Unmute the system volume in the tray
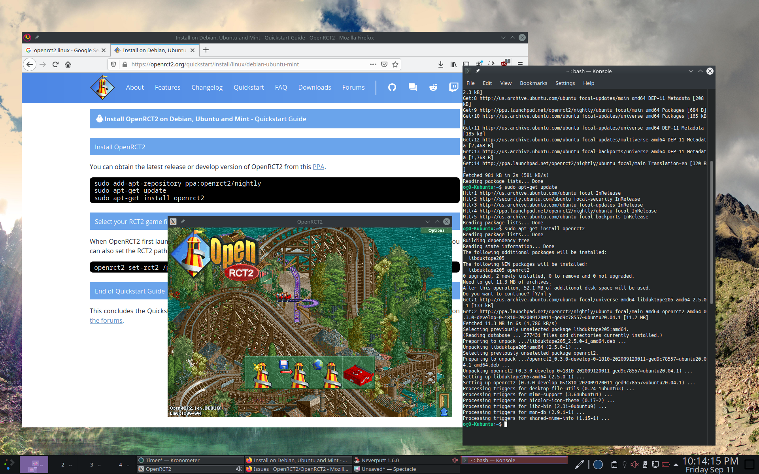 (634, 465)
